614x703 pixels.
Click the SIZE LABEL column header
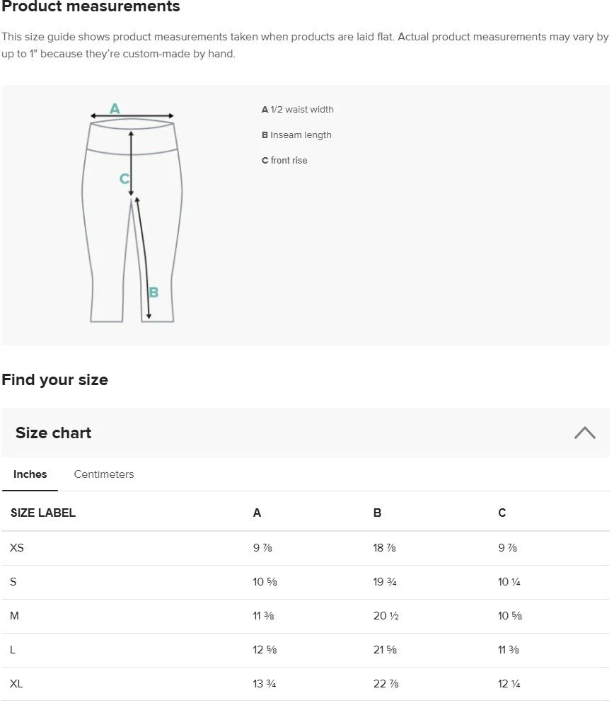pyautogui.click(x=43, y=513)
